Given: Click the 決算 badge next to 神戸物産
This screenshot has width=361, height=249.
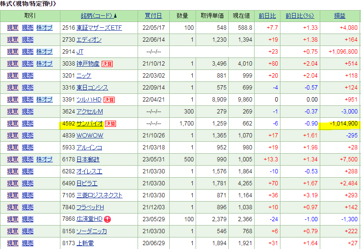Looking at the screenshot, I should (x=107, y=64).
